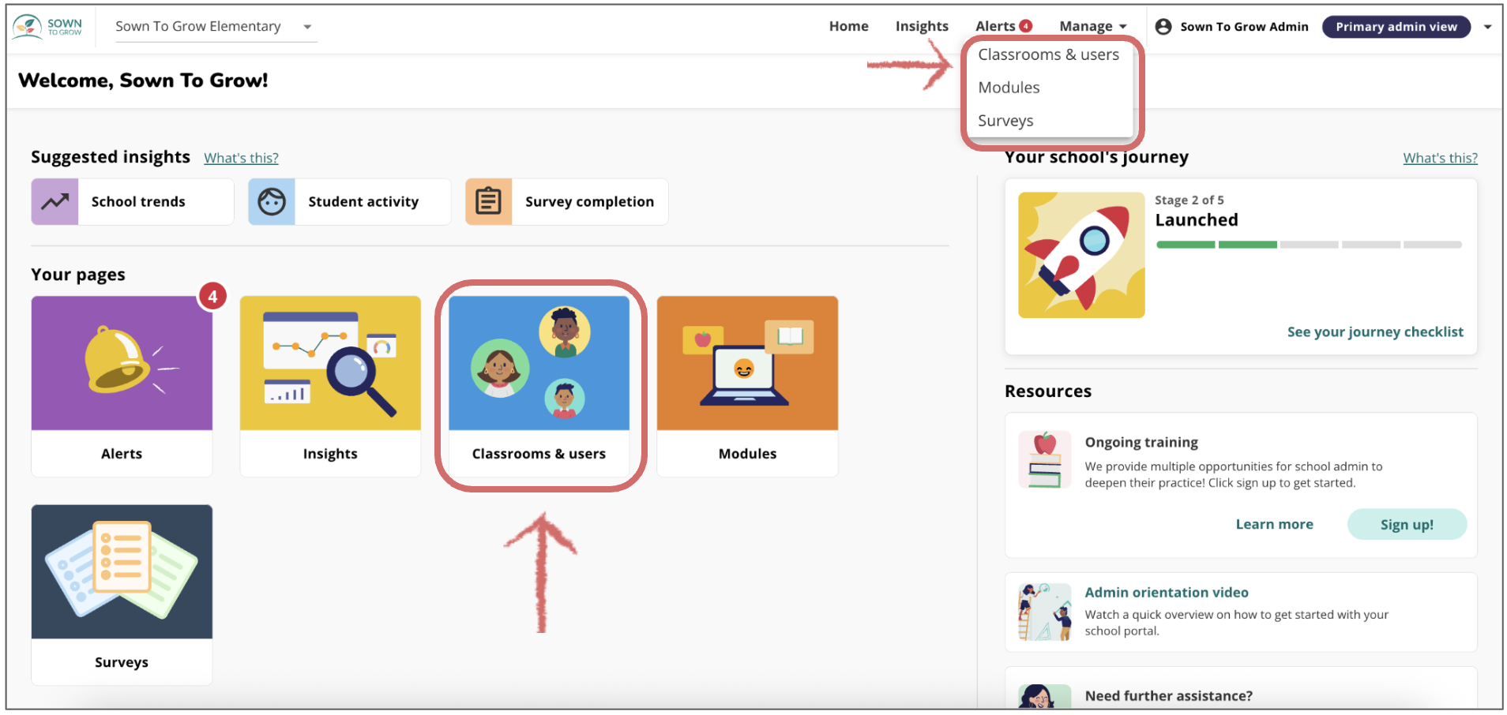This screenshot has width=1507, height=715.
Task: Click the rocket Launched stage illustration
Action: point(1081,255)
